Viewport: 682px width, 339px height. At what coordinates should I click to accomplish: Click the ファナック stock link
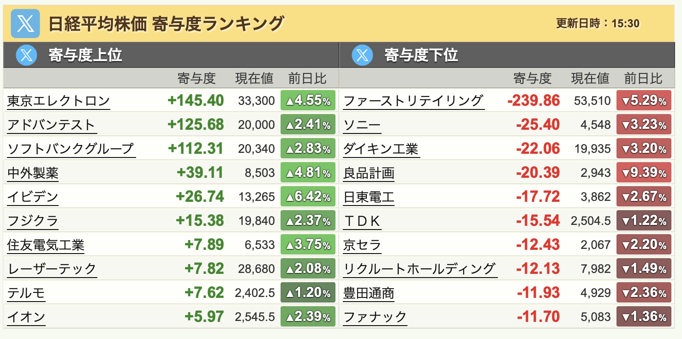click(x=375, y=317)
